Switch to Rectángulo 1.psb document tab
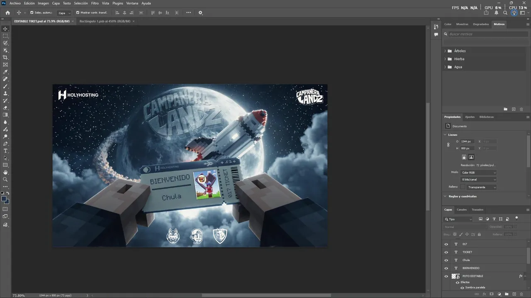 click(x=105, y=21)
